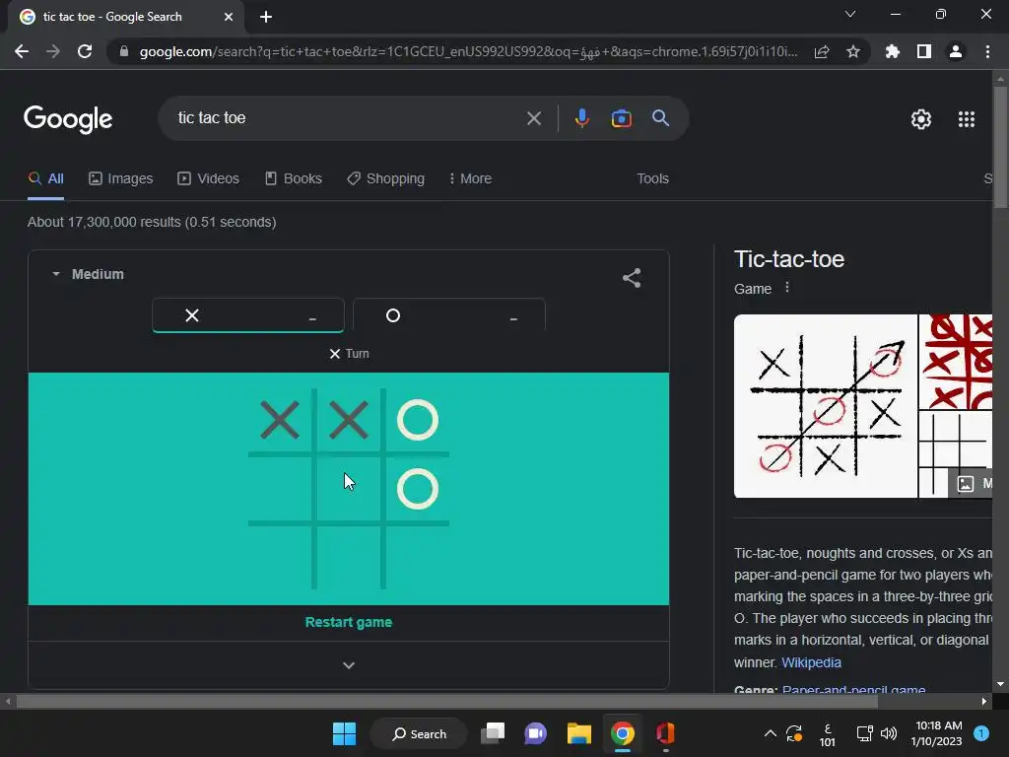
Task: Open the clock showing 10:18 AM
Action: pyautogui.click(x=936, y=733)
